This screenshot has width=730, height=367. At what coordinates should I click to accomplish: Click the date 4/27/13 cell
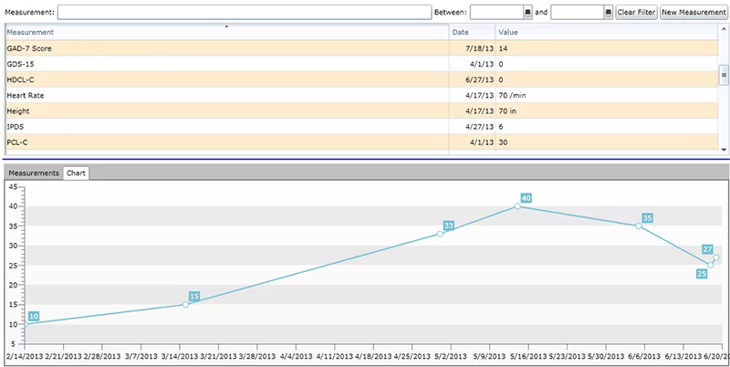coord(472,127)
